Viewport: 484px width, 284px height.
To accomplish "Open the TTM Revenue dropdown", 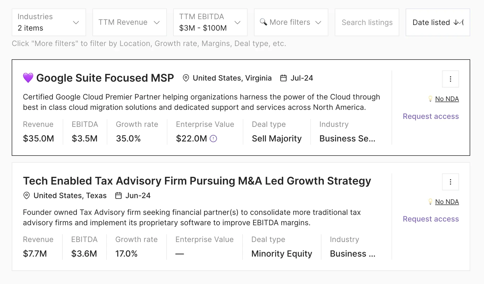I will (x=130, y=22).
